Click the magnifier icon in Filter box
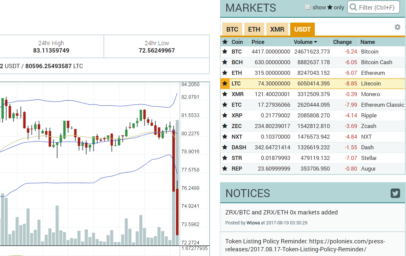 coord(353,7)
